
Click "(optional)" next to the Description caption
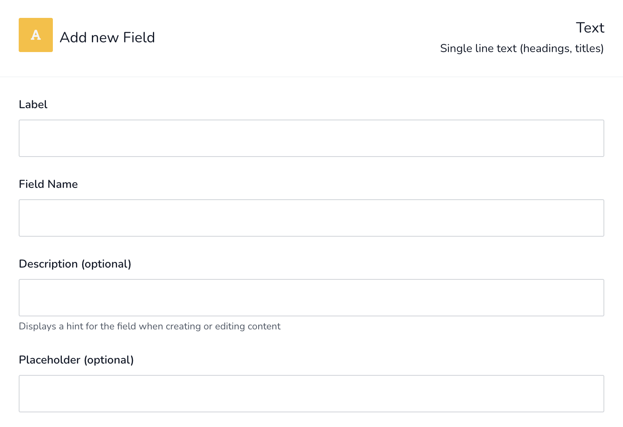click(x=106, y=264)
